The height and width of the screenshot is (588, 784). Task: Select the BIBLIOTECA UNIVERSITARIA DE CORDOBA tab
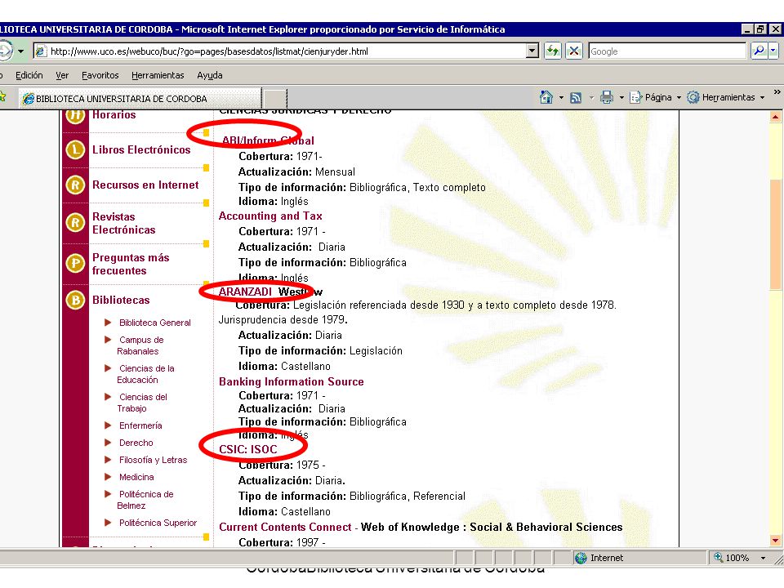tap(140, 99)
